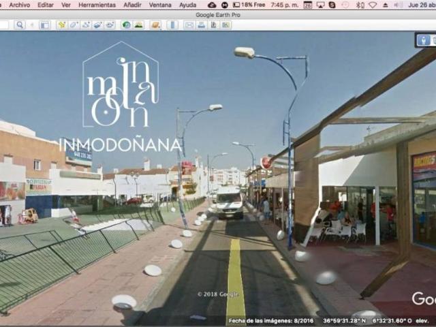Open the Añadir menu
Image resolution: width=436 pixels, height=327 pixels.
point(132,5)
